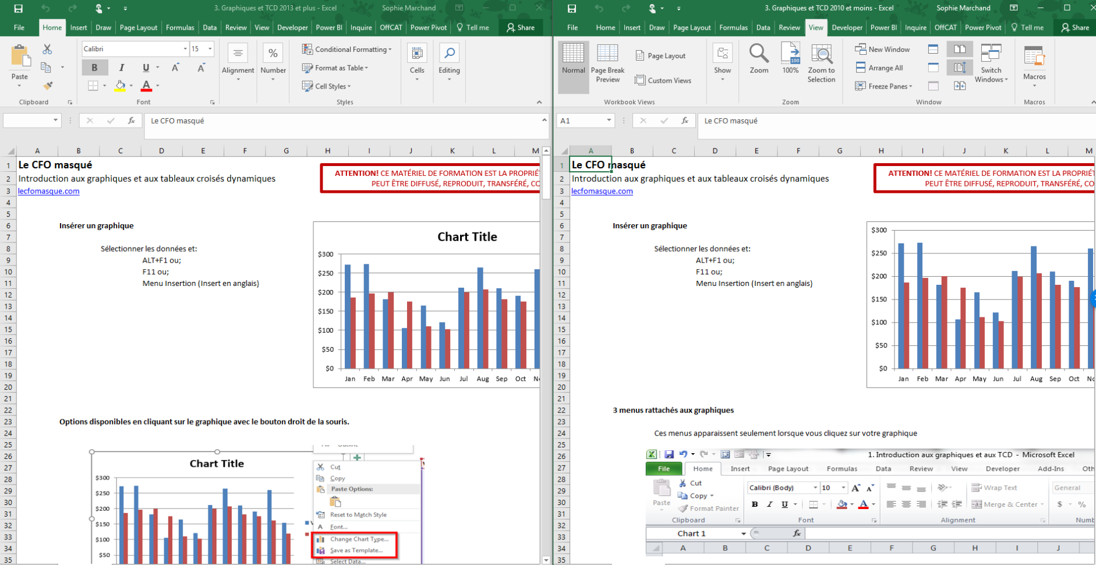Toggle Bold formatting
This screenshot has width=1096, height=565.
[x=94, y=67]
